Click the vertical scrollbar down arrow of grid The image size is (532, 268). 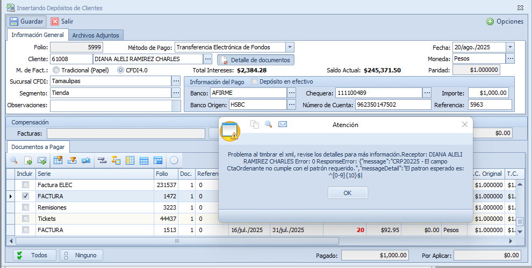[520, 232]
